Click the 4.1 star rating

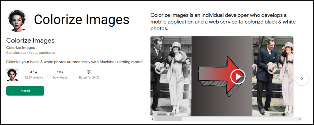point(34,72)
